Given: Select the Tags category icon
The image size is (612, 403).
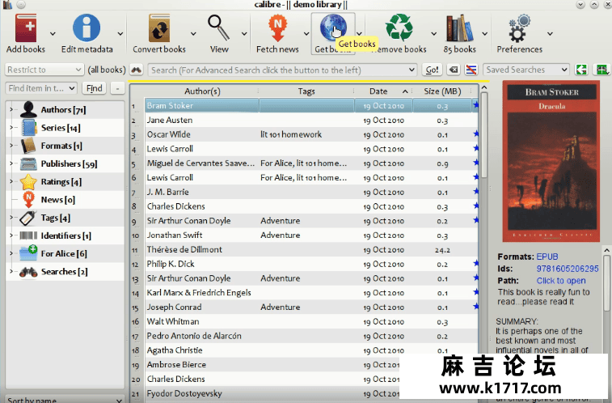Looking at the screenshot, I should 27,218.
